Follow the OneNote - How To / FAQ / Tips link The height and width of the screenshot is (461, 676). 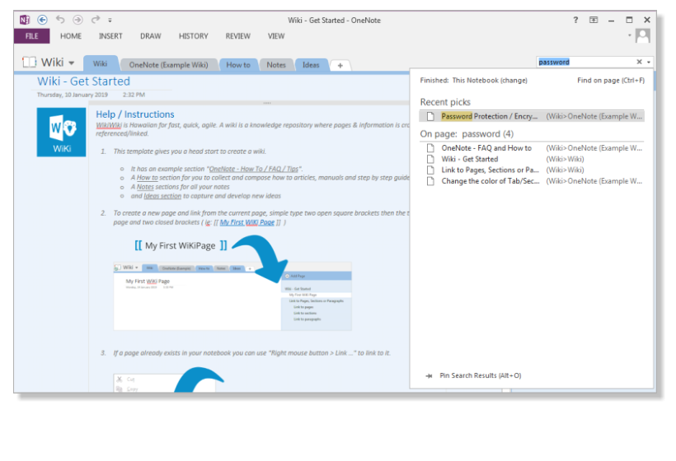[254, 169]
